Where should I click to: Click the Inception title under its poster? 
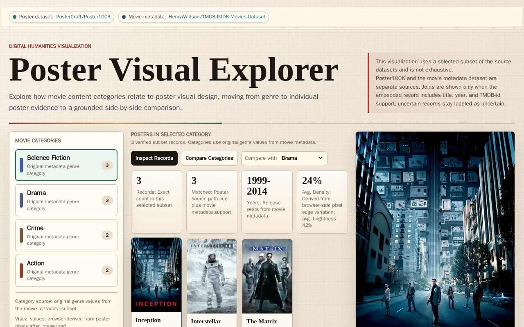148,320
